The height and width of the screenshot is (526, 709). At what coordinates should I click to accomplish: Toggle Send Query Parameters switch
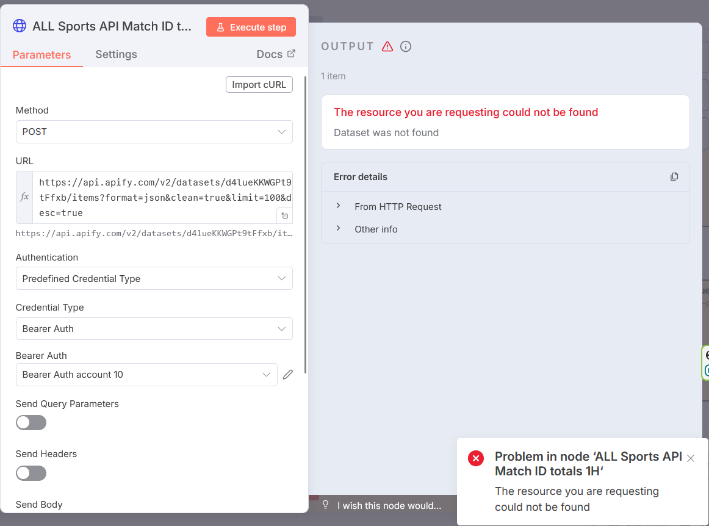(x=31, y=422)
